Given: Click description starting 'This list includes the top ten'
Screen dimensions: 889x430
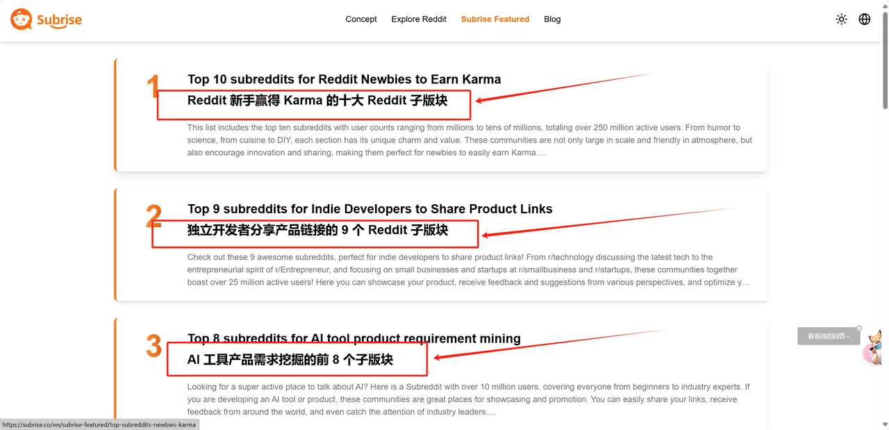Looking at the screenshot, I should tap(470, 140).
